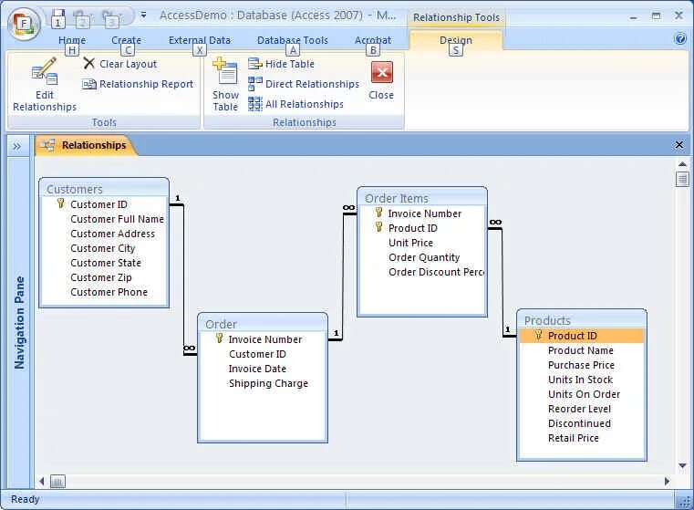Image resolution: width=694 pixels, height=510 pixels.
Task: Select Units In Stock field
Action: 582,379
